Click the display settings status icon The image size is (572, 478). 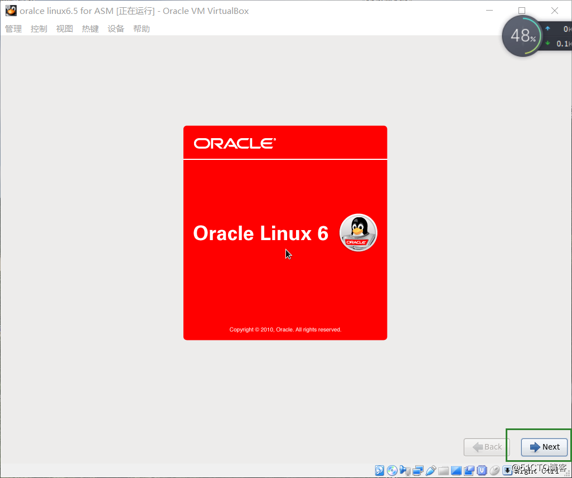pos(457,471)
